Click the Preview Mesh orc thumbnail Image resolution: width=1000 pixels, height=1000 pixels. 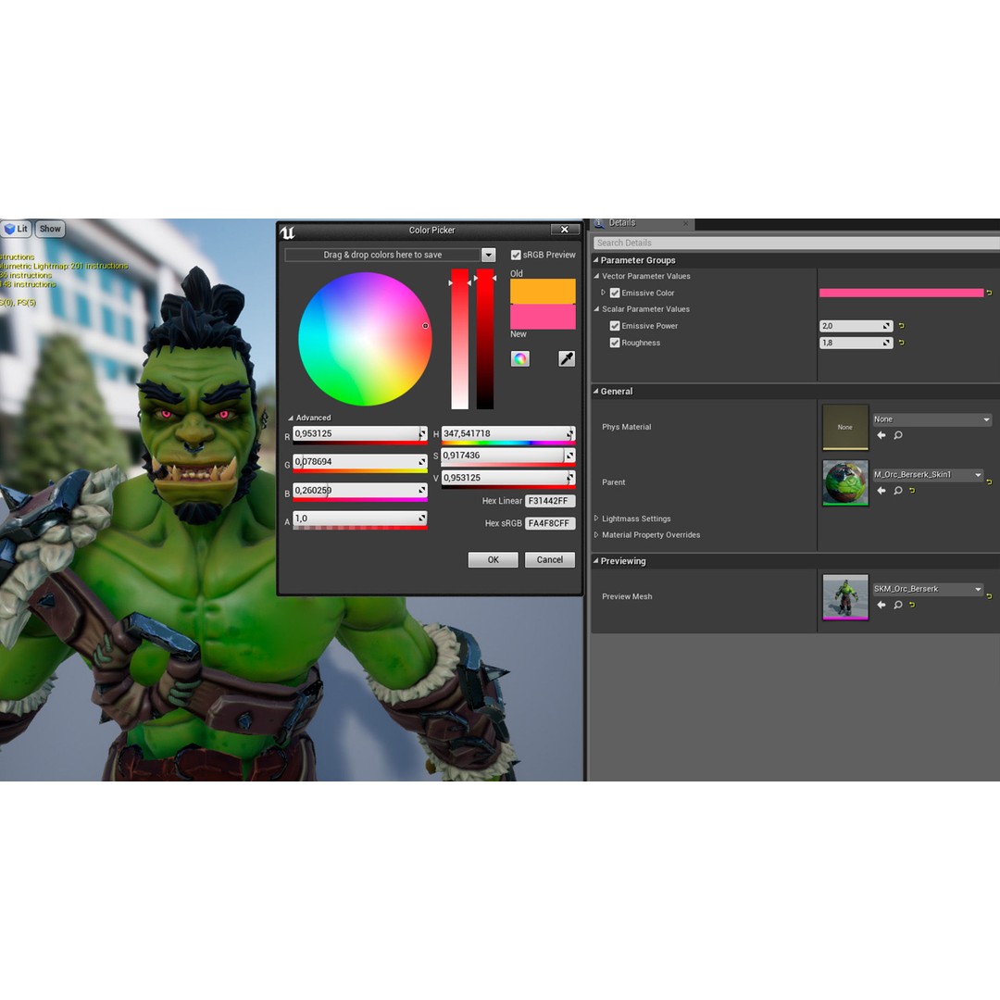click(845, 597)
